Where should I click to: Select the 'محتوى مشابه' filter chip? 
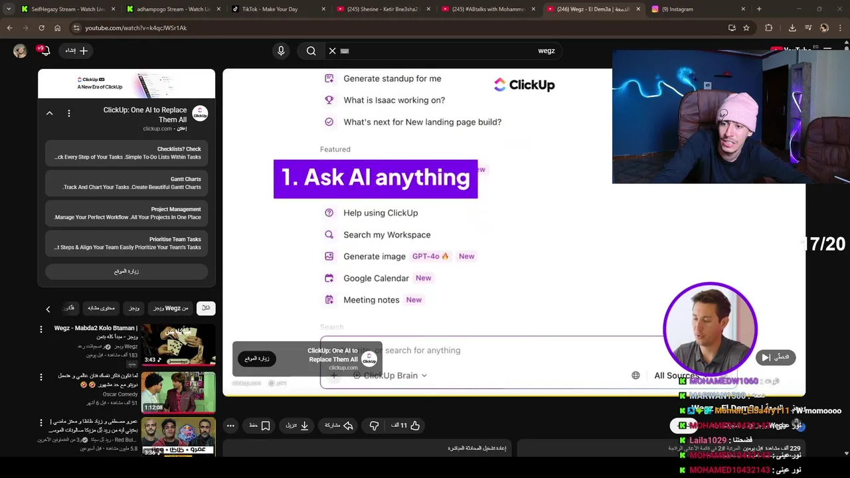pos(101,308)
